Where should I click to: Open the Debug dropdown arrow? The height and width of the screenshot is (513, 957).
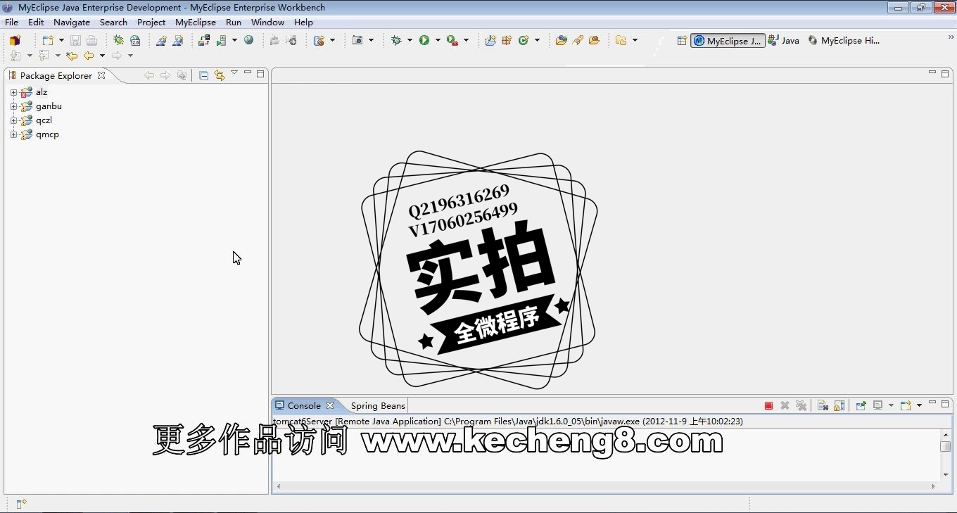pos(410,40)
